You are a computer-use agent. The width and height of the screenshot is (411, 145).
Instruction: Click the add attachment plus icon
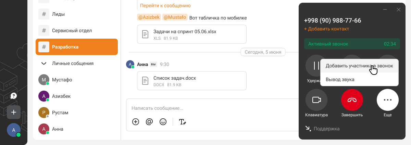(136, 122)
